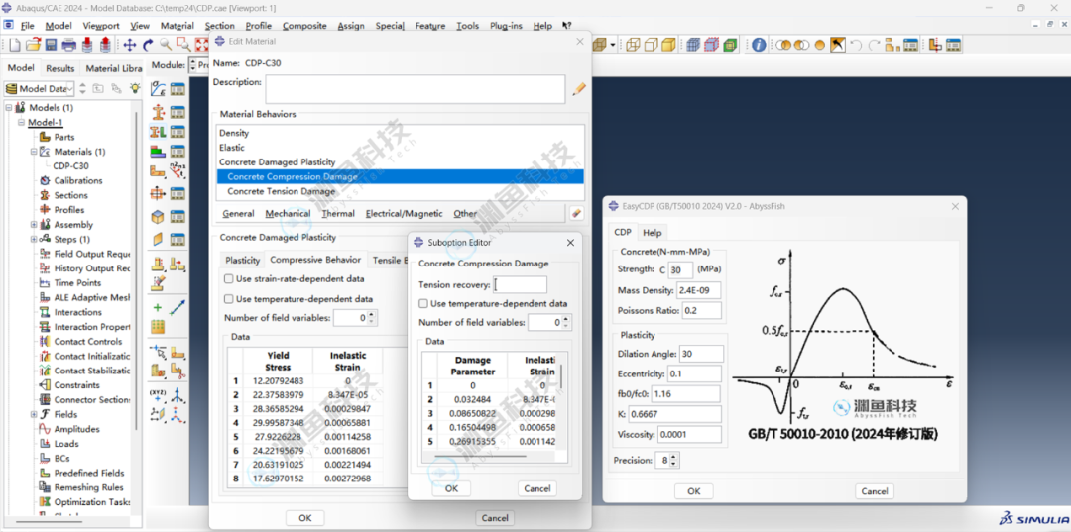Click the Create Composite Layup icon

[158, 152]
